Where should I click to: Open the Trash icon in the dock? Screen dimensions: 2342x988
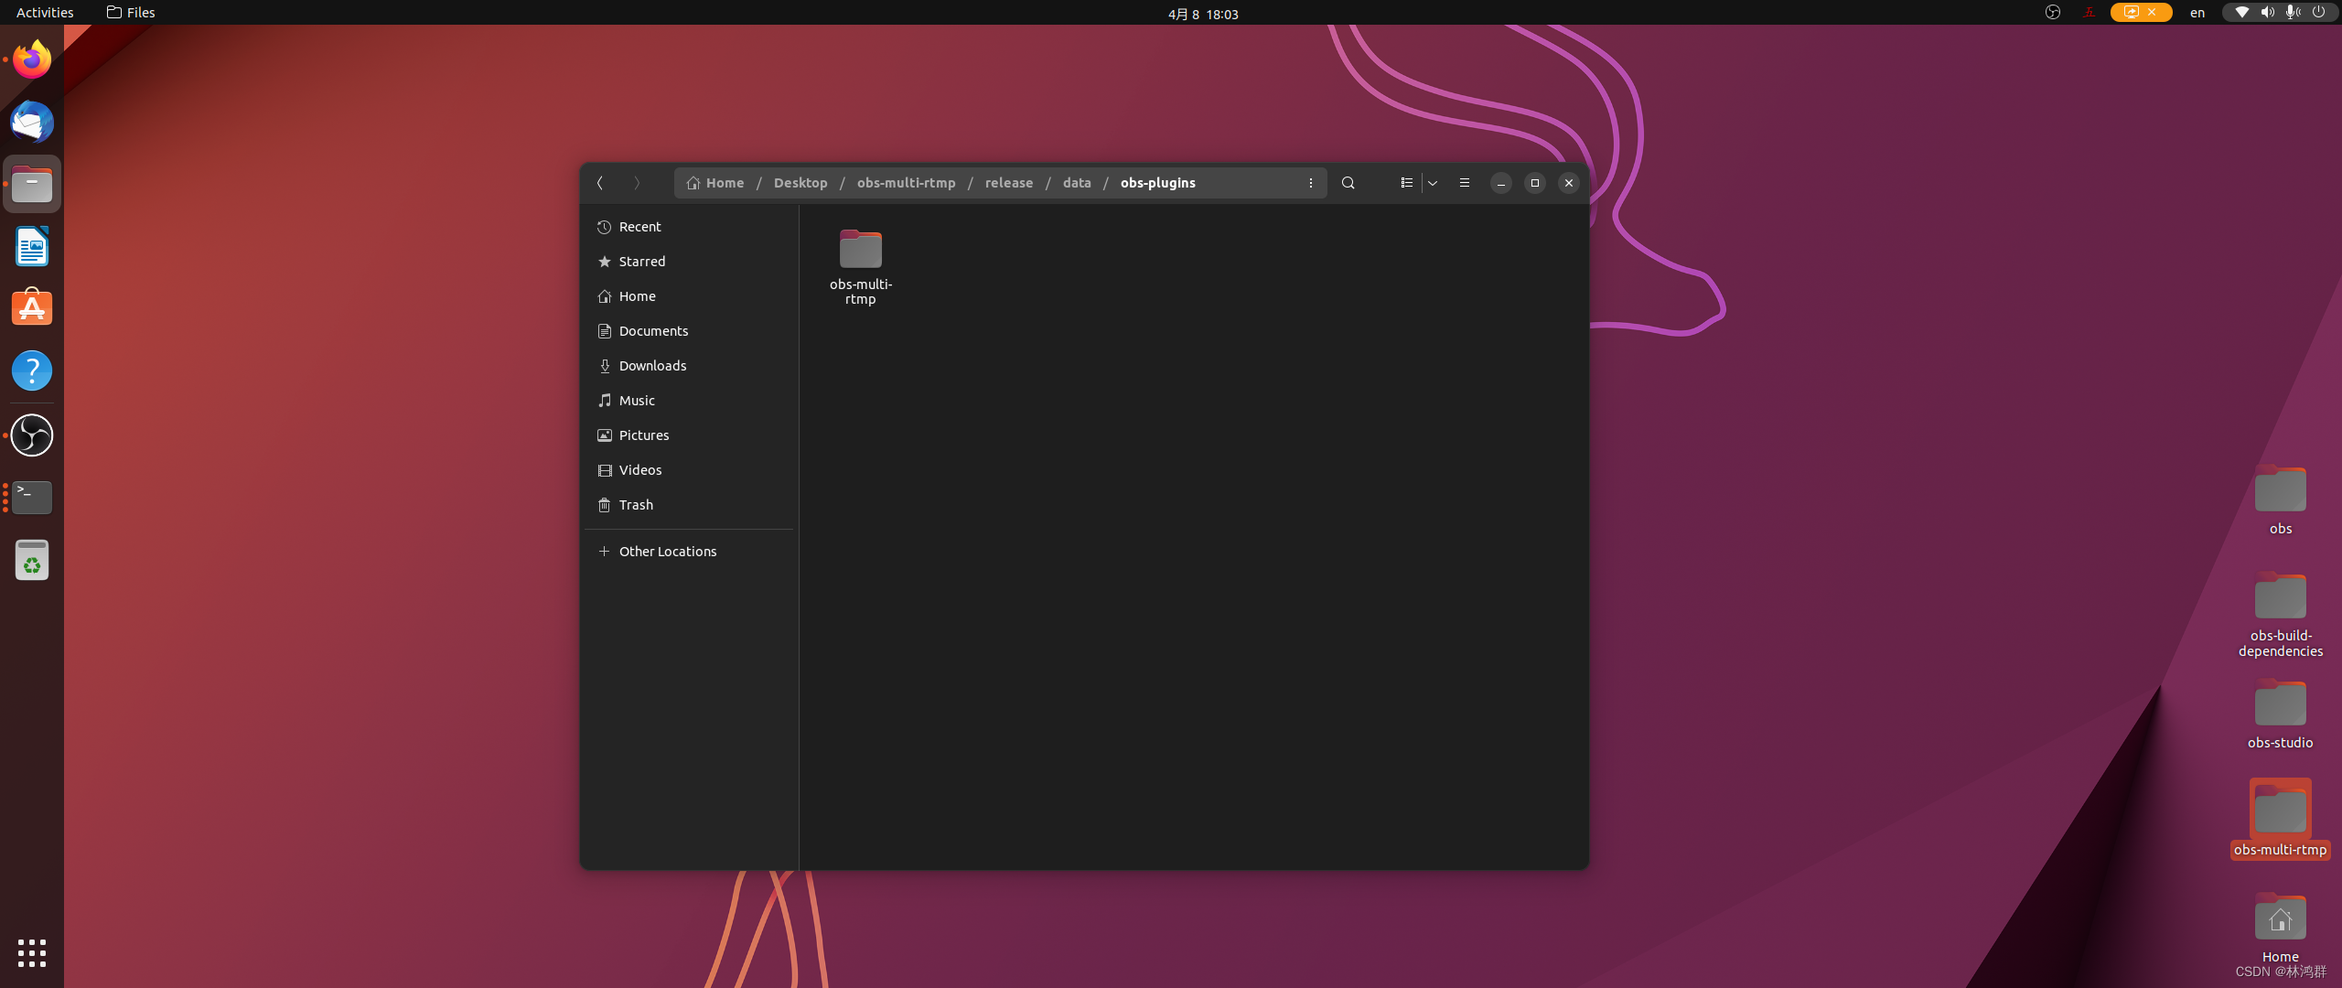pyautogui.click(x=32, y=560)
